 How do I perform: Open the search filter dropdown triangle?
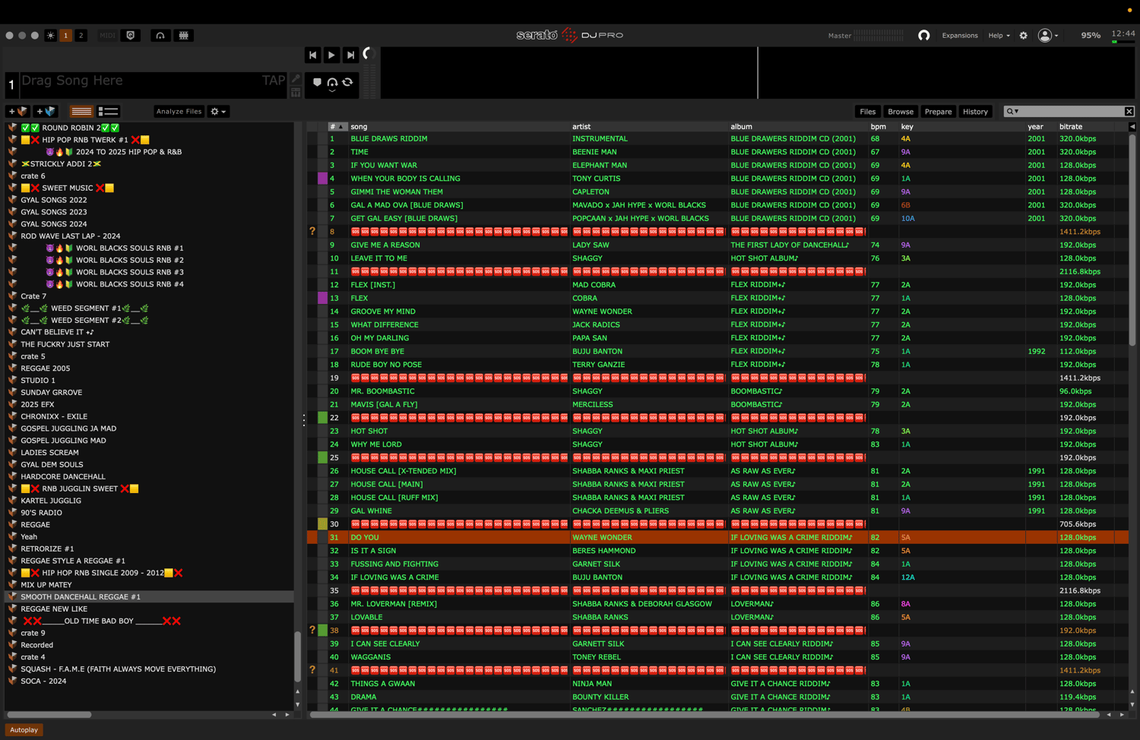tap(1017, 112)
